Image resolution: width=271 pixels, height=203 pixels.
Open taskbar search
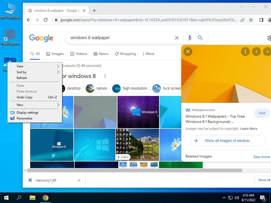[x=19, y=198]
